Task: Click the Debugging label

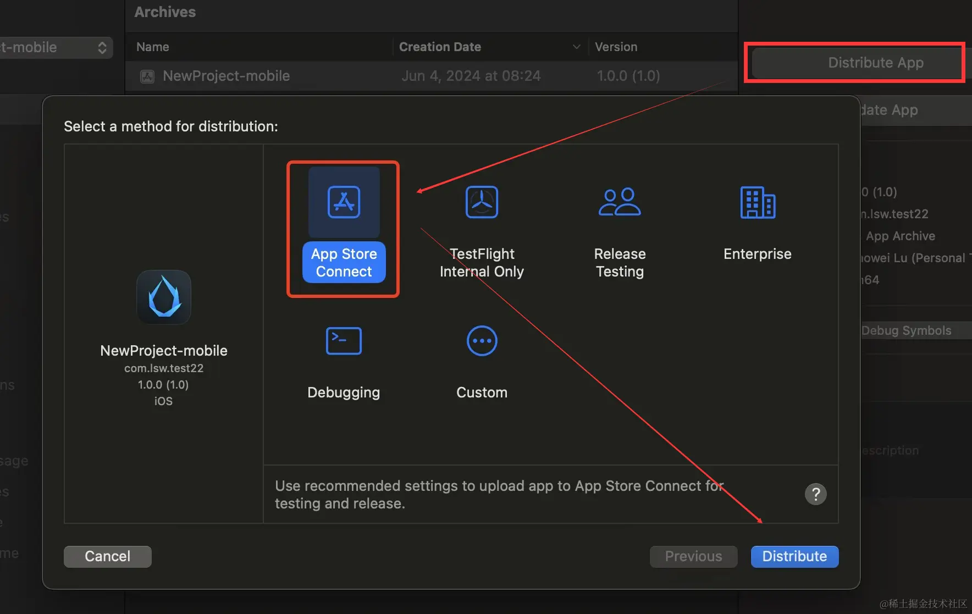Action: tap(344, 392)
